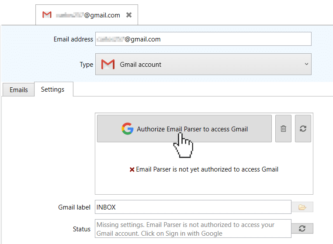The image size is (333, 244).
Task: Click Authorize Email Parser to access Gmail
Action: point(184,129)
